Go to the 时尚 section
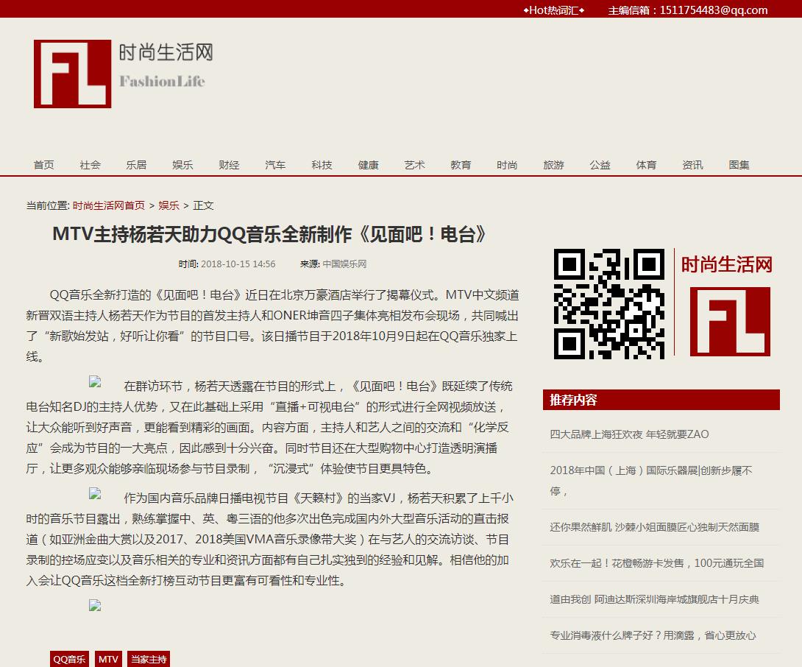The width and height of the screenshot is (802, 667). [x=507, y=165]
